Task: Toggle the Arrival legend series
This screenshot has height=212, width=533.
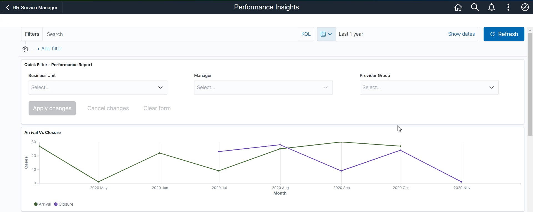Action: (x=42, y=204)
